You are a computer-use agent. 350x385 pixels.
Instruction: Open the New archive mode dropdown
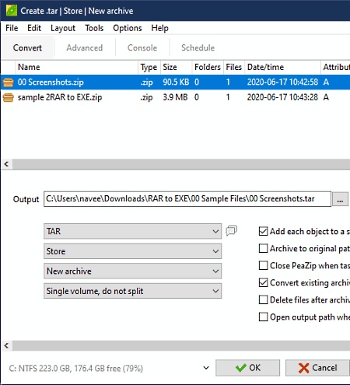pos(132,271)
